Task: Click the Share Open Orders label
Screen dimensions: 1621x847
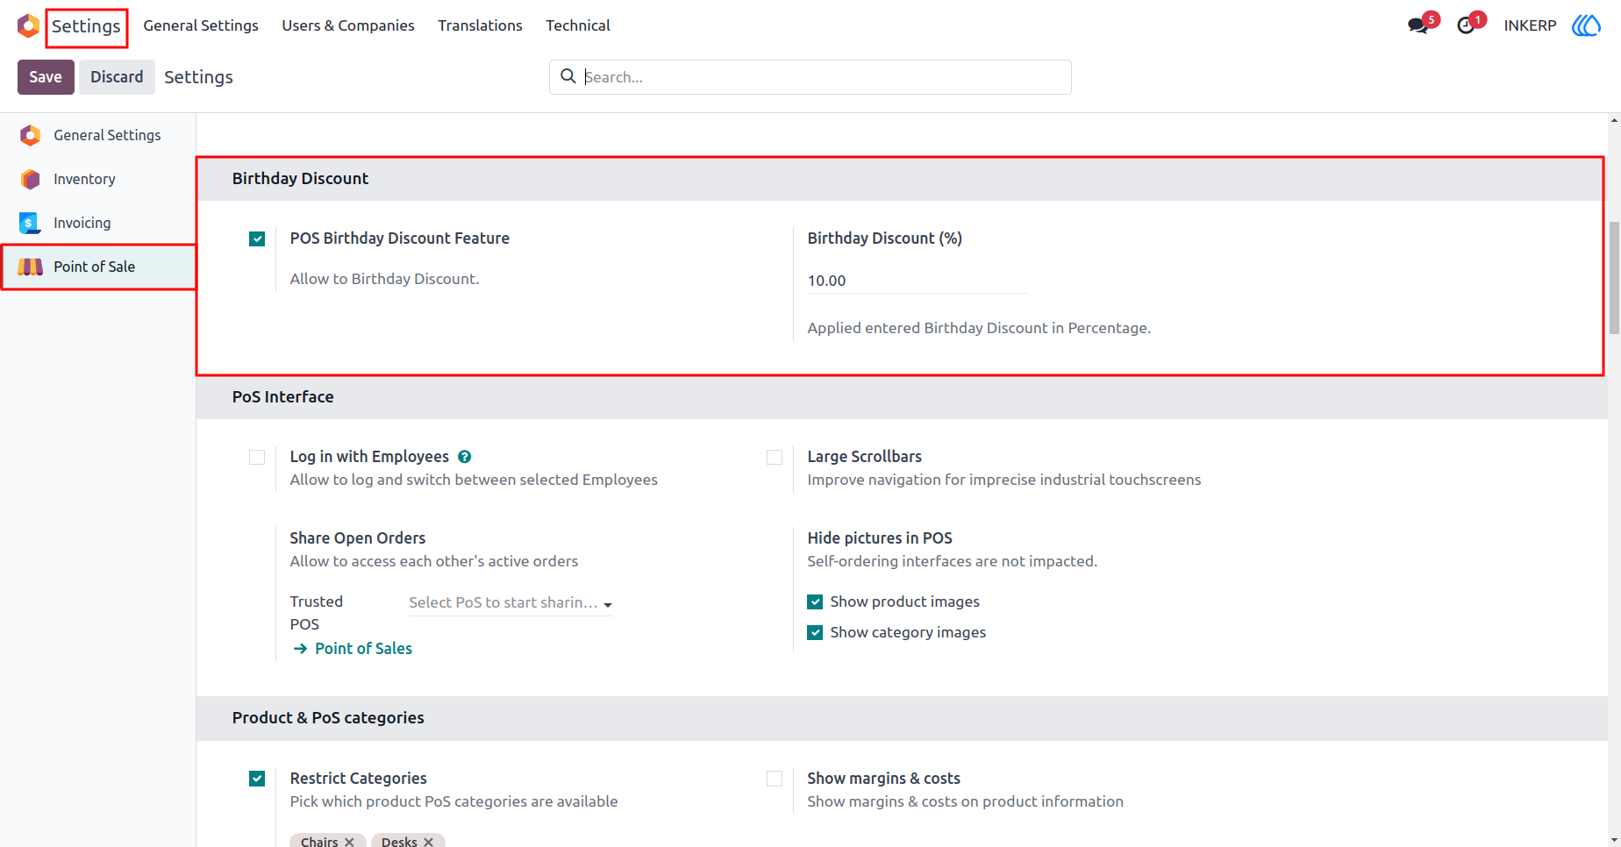Action: coord(358,538)
